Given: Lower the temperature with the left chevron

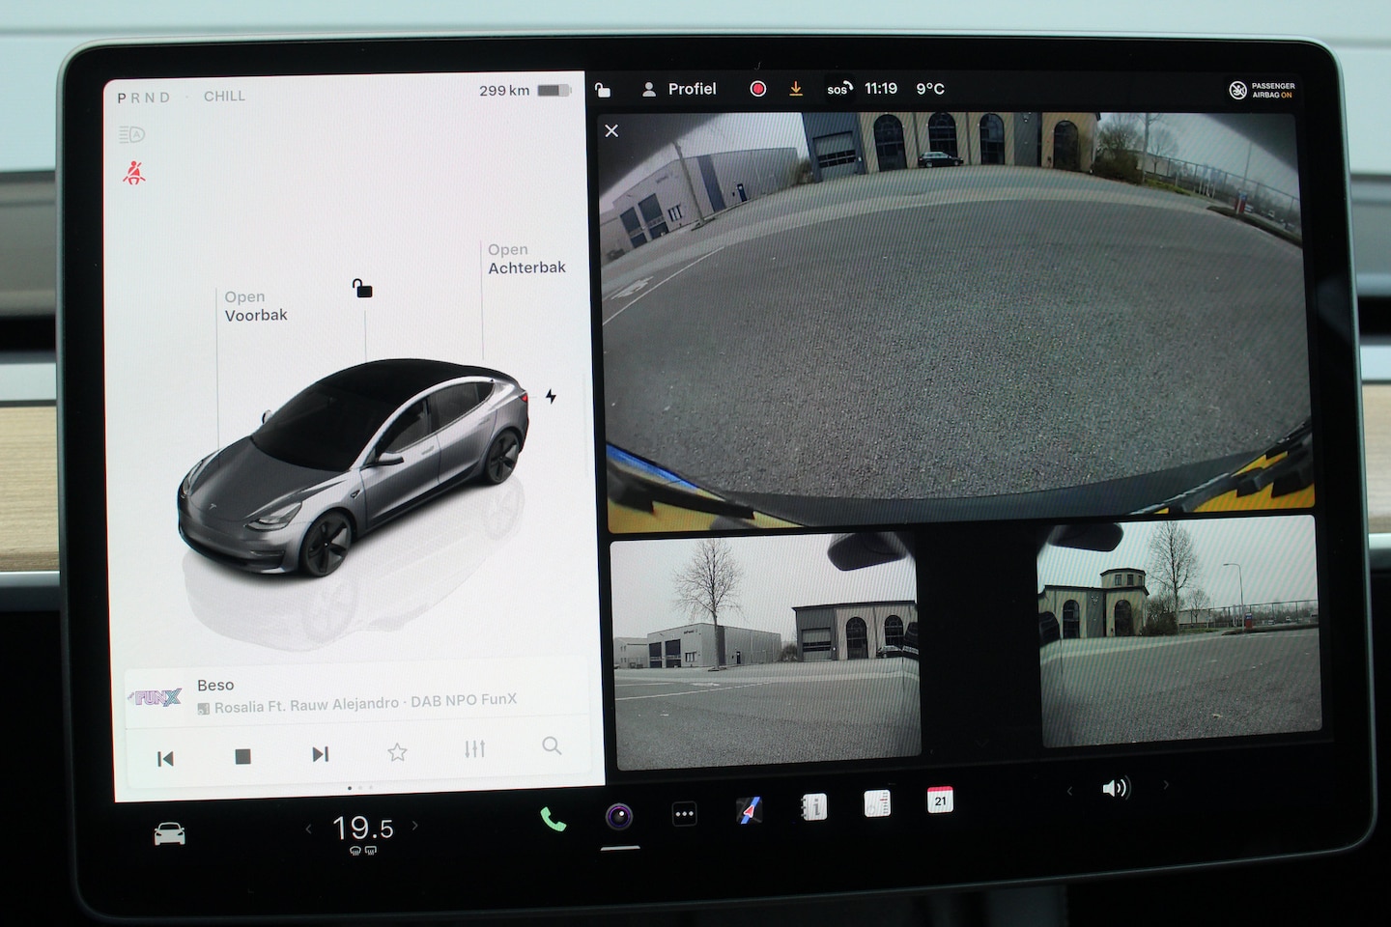Looking at the screenshot, I should point(309,828).
